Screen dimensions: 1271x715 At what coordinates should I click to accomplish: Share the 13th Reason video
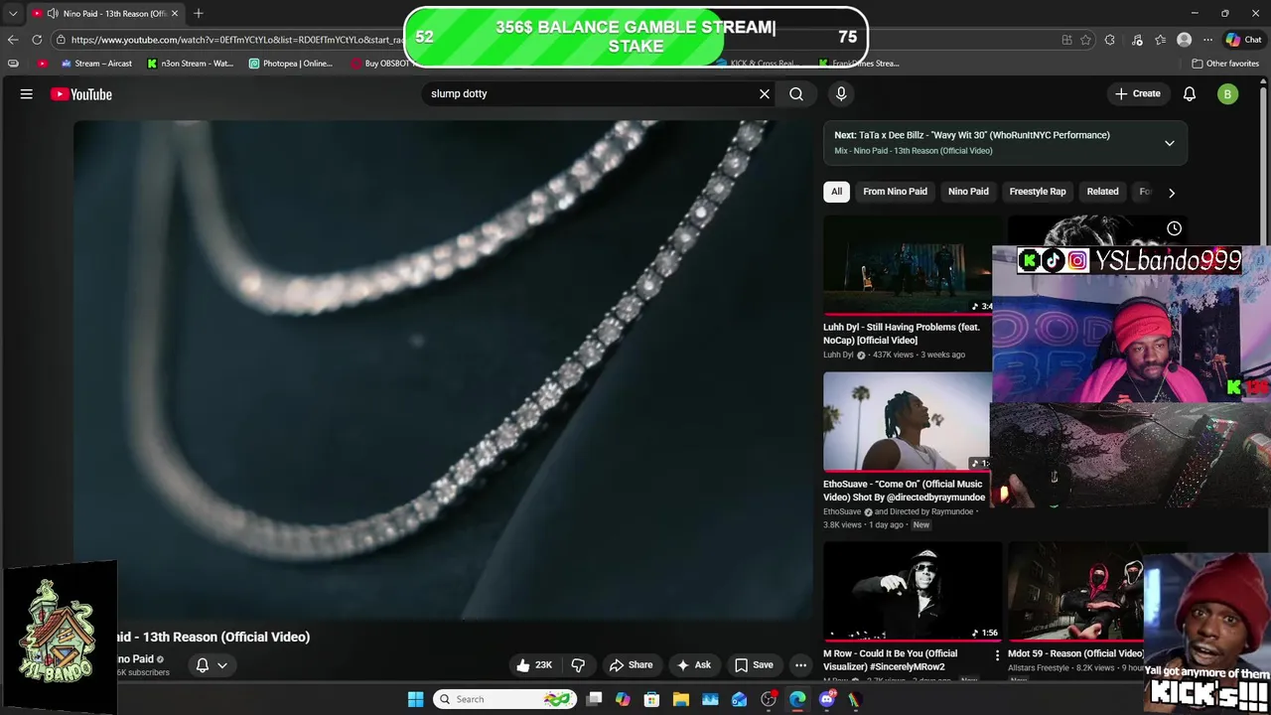point(632,665)
